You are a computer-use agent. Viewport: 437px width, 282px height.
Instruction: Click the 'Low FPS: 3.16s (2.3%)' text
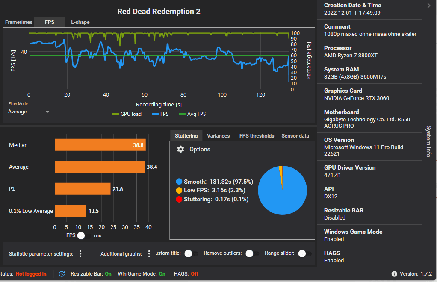pyautogui.click(x=214, y=191)
